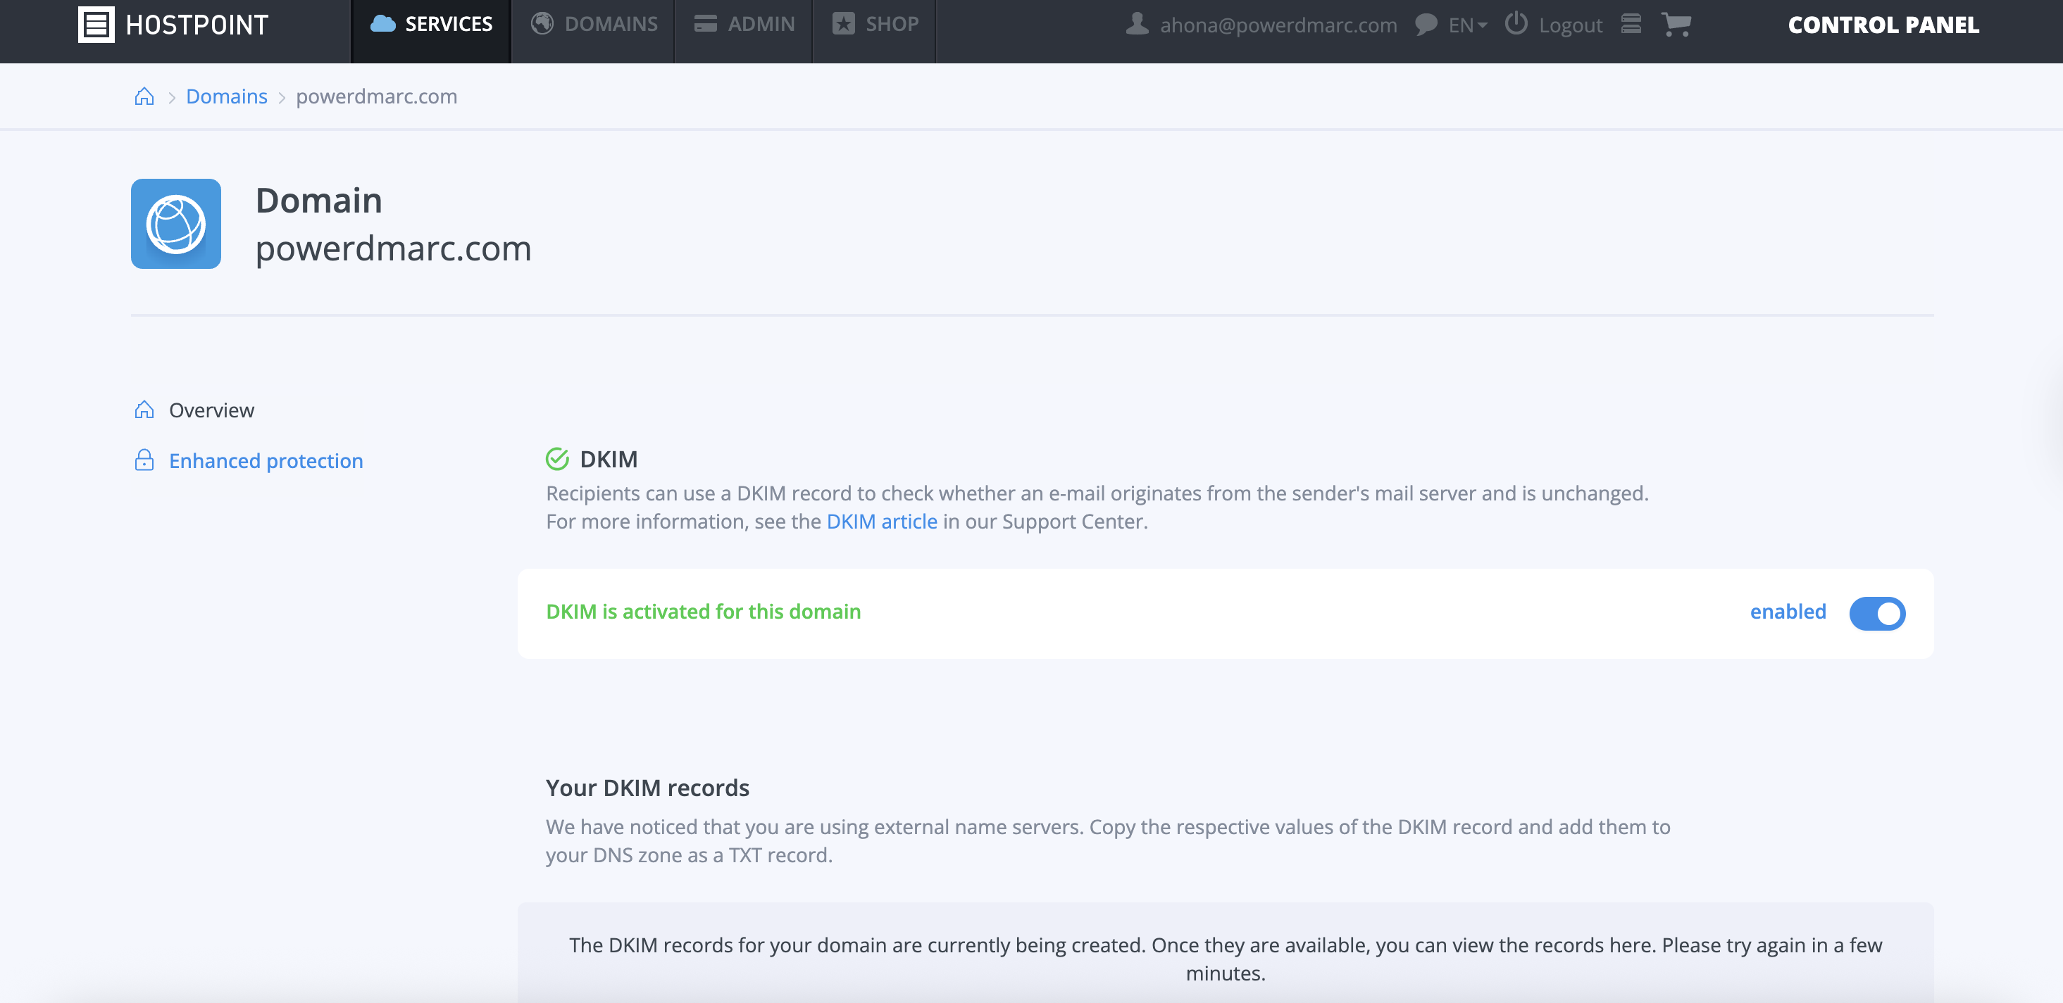Click the ahona@powerdmarc.com account link

tap(1278, 25)
